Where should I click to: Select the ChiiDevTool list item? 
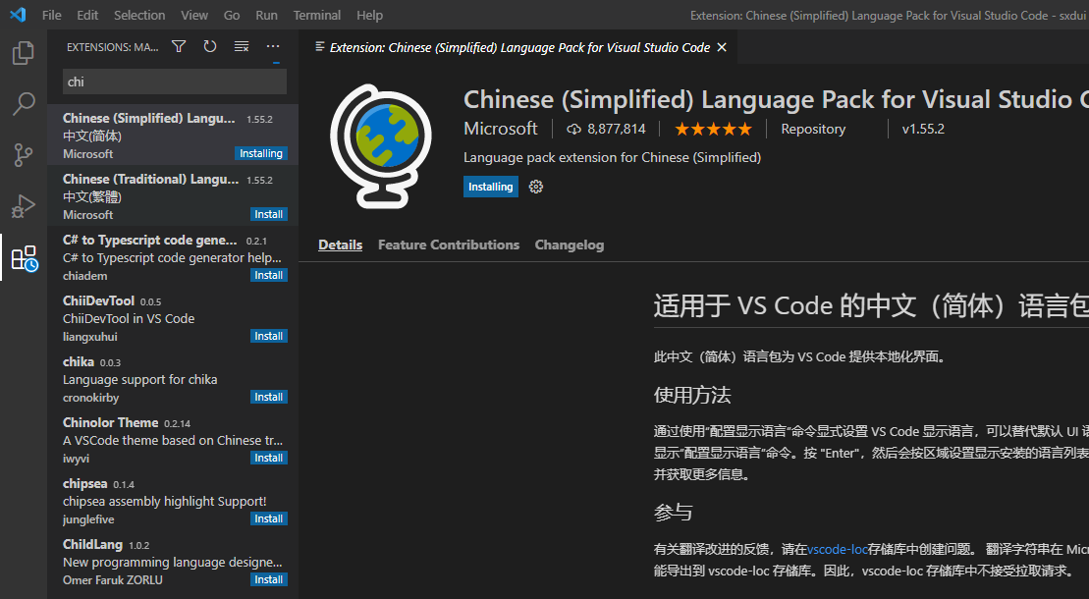(x=173, y=317)
